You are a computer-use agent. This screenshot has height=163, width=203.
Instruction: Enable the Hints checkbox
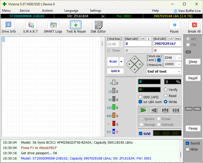[x=187, y=149]
